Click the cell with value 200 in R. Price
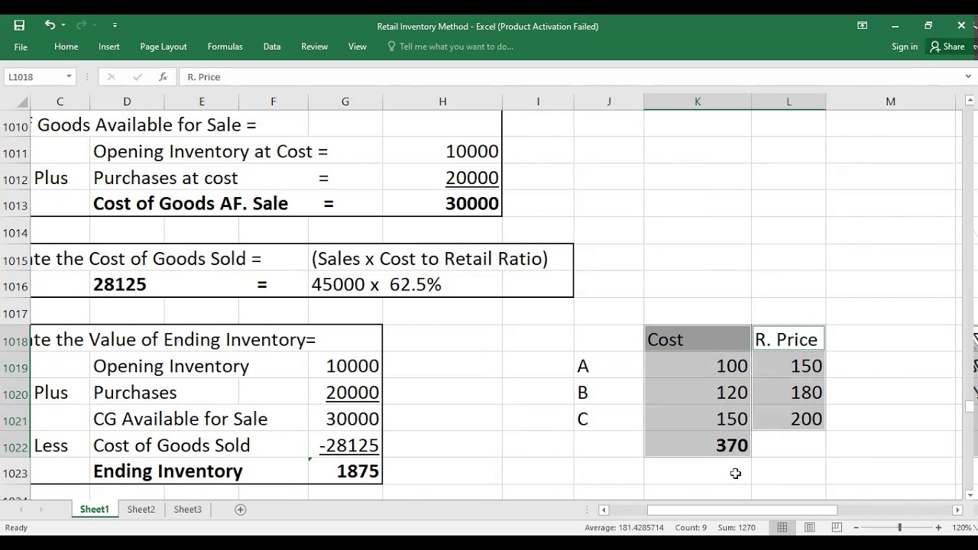The width and height of the screenshot is (978, 550). click(789, 419)
